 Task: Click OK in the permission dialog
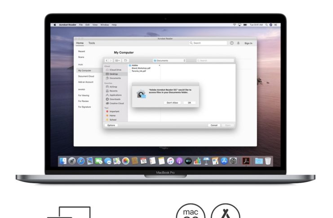click(x=190, y=103)
